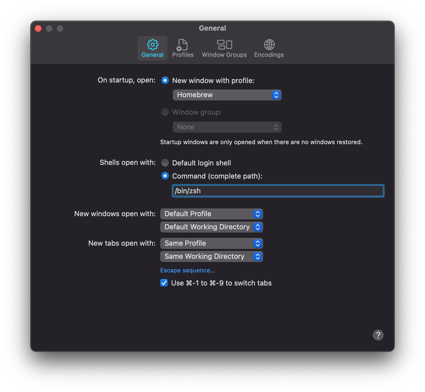The width and height of the screenshot is (425, 392).
Task: Expand the Same Profile dropdown for new tabs
Action: pyautogui.click(x=212, y=243)
